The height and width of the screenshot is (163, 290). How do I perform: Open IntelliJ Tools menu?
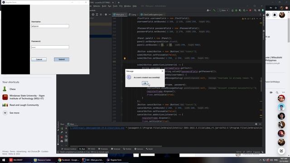point(115,6)
